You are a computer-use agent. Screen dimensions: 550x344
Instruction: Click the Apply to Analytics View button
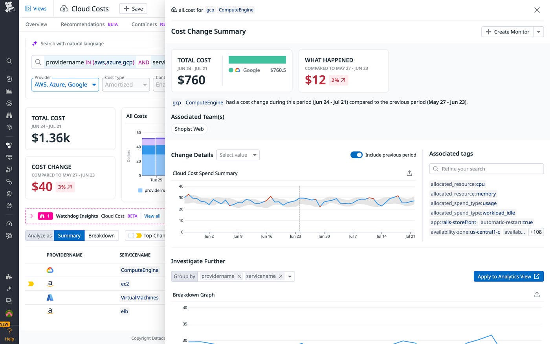508,276
